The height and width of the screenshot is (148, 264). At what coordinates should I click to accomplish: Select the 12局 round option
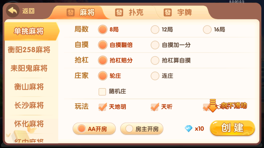[155, 30]
